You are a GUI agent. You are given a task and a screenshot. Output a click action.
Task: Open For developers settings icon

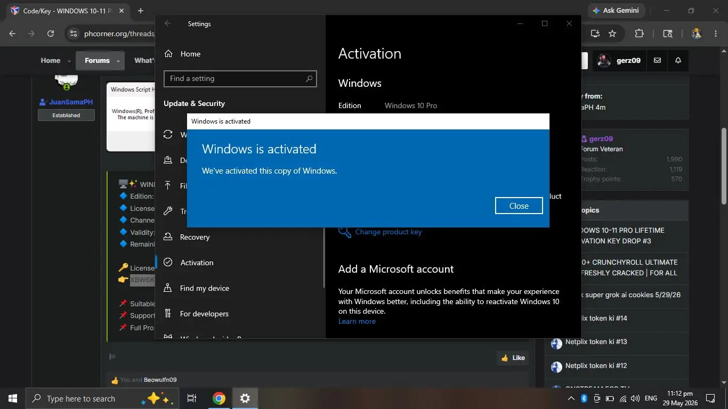(x=168, y=314)
